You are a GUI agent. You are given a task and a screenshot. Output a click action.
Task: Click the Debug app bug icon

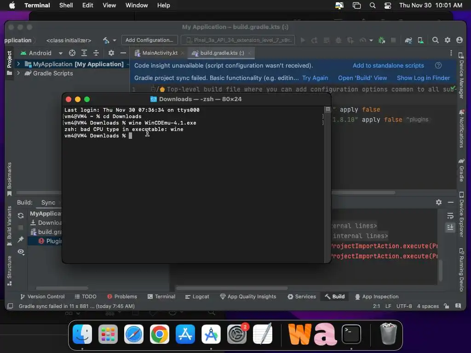coord(338,40)
